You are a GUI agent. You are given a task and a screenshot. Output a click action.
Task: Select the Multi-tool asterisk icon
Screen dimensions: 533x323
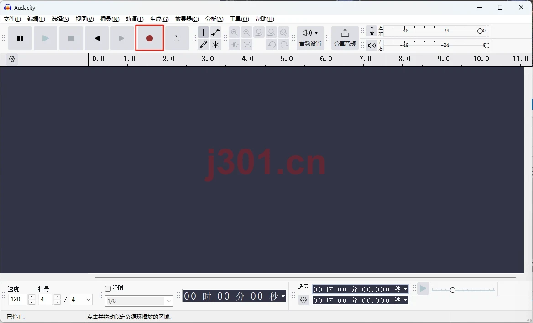(x=215, y=45)
